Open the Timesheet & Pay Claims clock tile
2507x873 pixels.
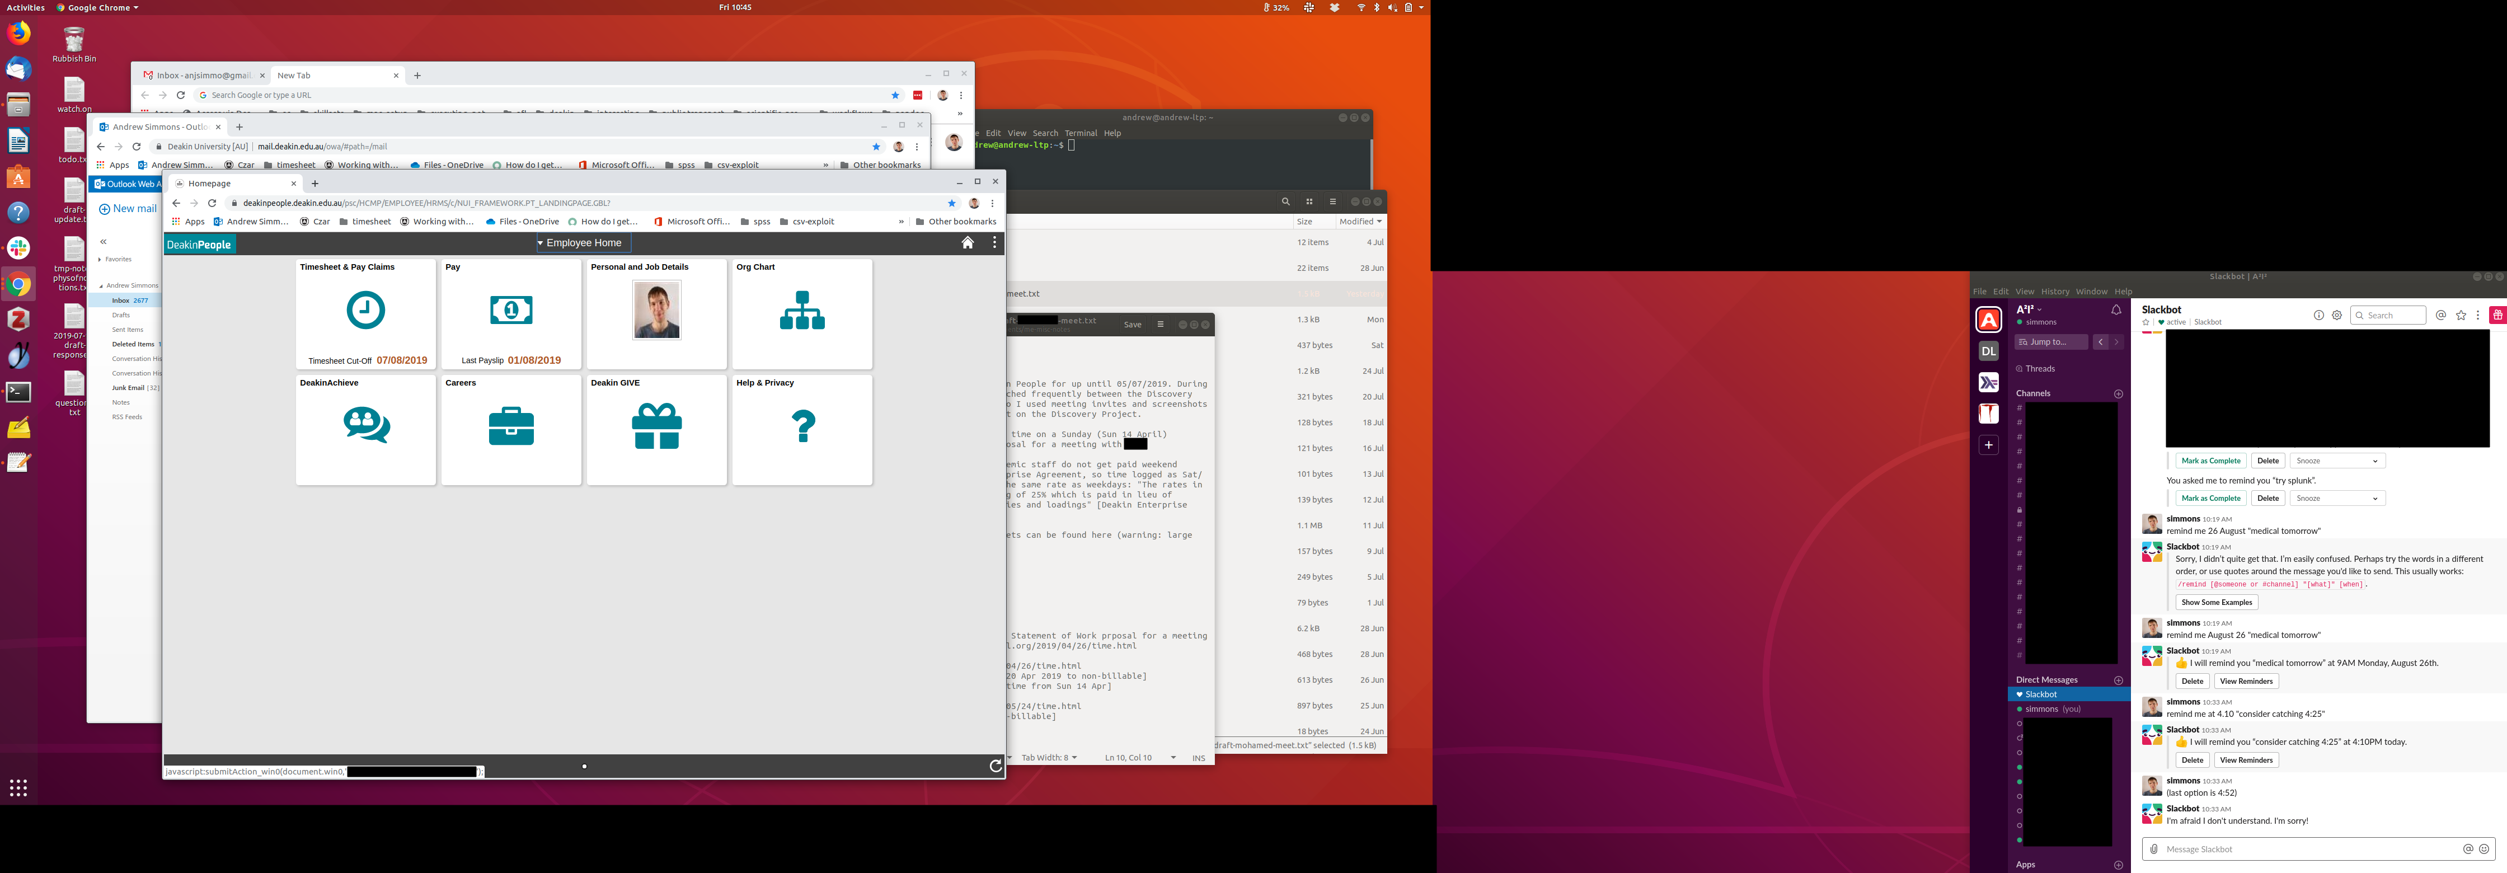(x=365, y=311)
